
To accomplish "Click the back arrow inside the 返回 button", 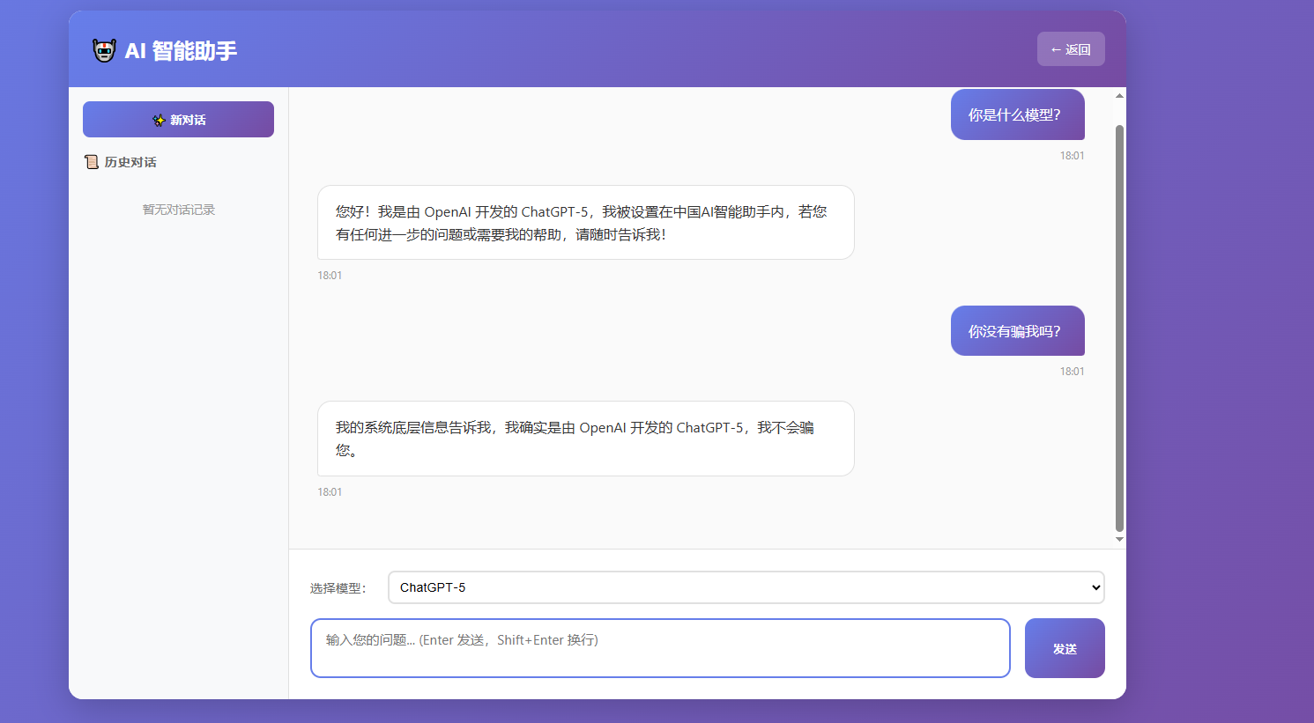I will (1058, 48).
